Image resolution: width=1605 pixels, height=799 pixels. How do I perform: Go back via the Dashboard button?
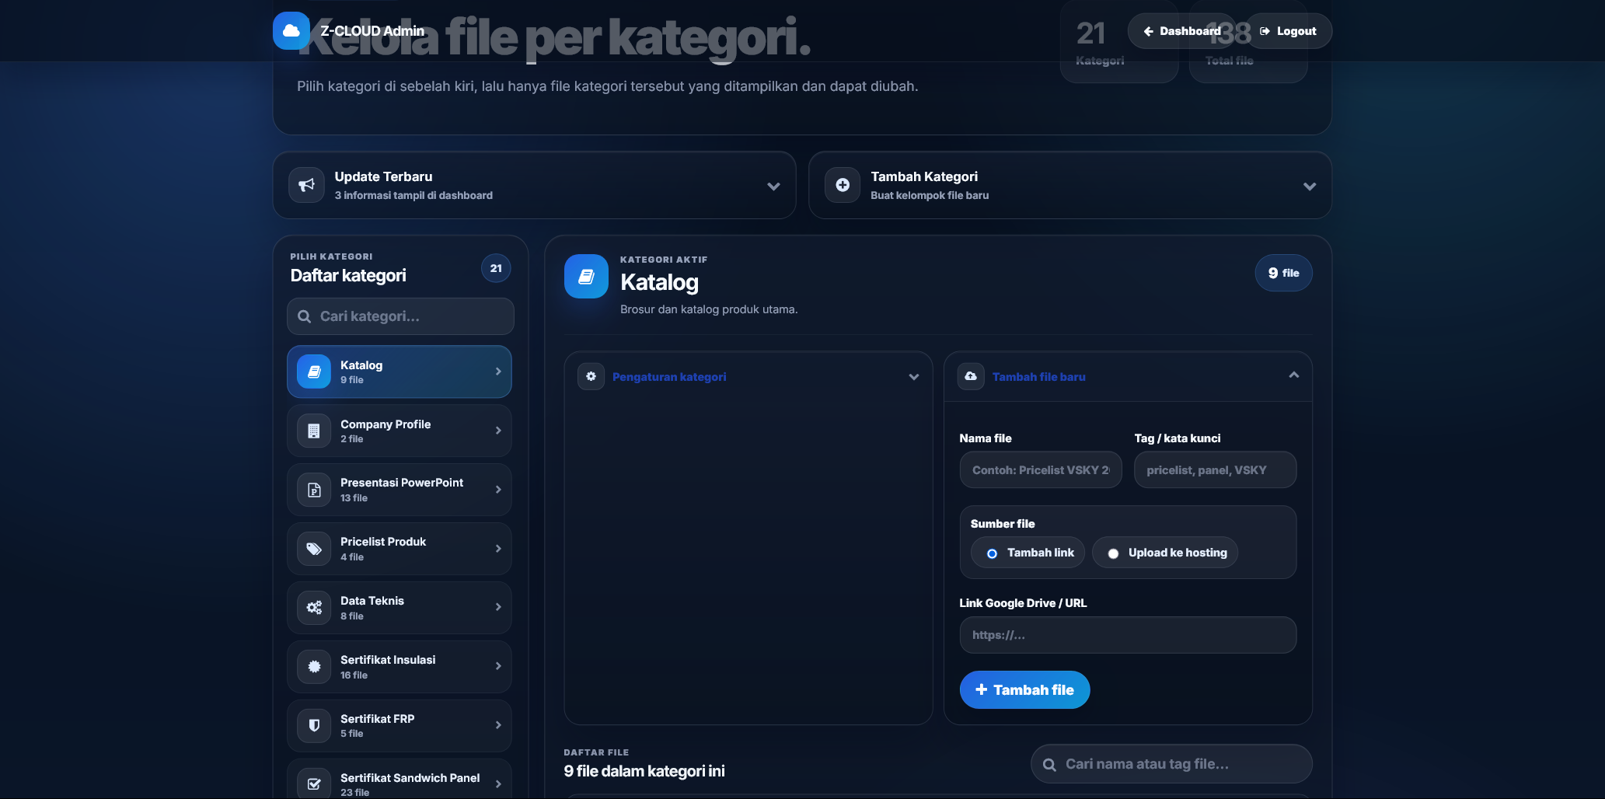pyautogui.click(x=1181, y=31)
